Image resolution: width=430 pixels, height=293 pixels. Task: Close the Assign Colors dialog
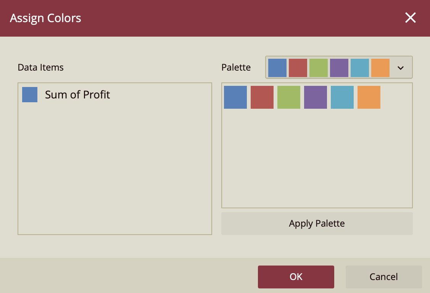pyautogui.click(x=411, y=18)
